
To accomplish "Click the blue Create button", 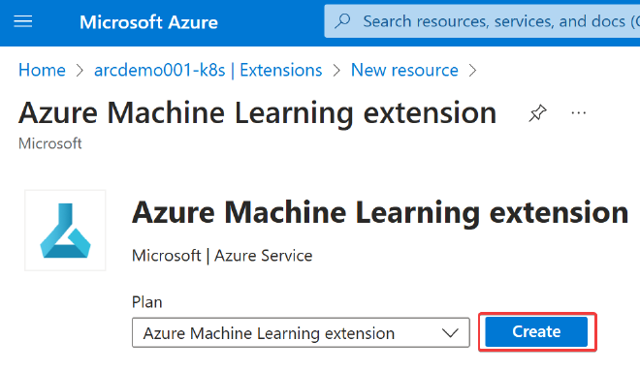I will pyautogui.click(x=536, y=331).
